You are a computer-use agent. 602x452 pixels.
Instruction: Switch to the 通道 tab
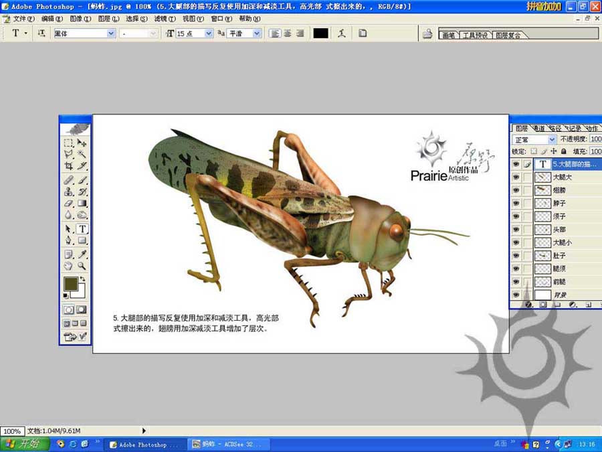point(539,129)
